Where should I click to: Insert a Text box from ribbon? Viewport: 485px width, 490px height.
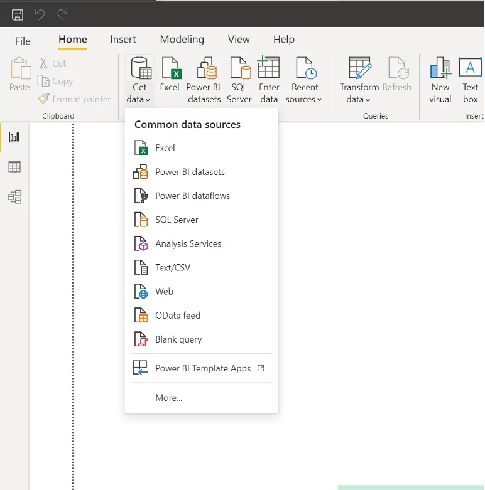coord(470,80)
